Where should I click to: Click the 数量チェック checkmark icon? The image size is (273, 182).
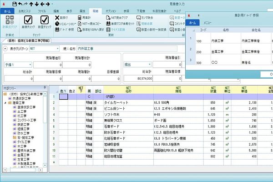[45, 20]
